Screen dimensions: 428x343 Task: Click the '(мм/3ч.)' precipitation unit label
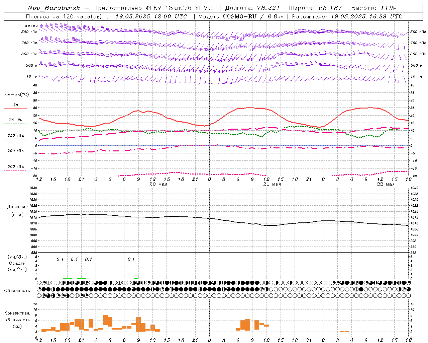[x=17, y=257]
